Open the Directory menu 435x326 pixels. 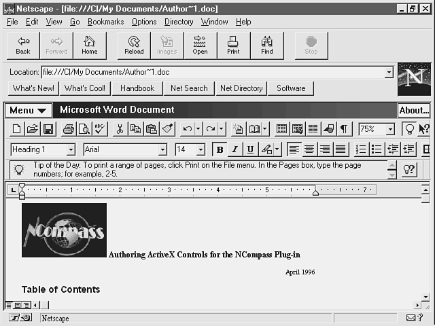pyautogui.click(x=179, y=22)
